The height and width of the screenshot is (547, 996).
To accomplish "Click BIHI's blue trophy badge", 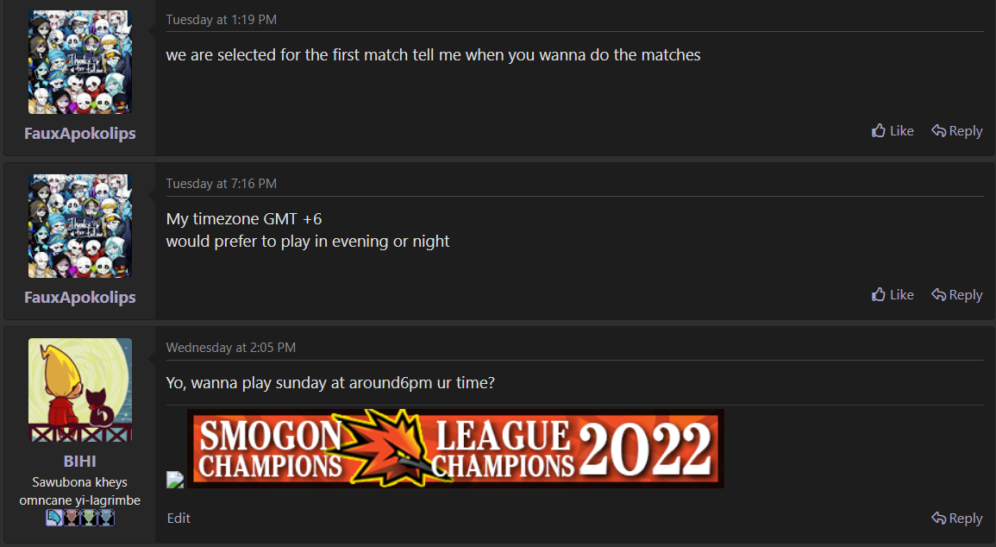I will tap(106, 518).
